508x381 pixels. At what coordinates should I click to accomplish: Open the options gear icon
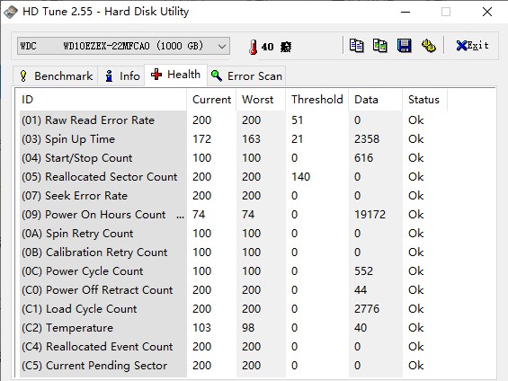tap(428, 46)
